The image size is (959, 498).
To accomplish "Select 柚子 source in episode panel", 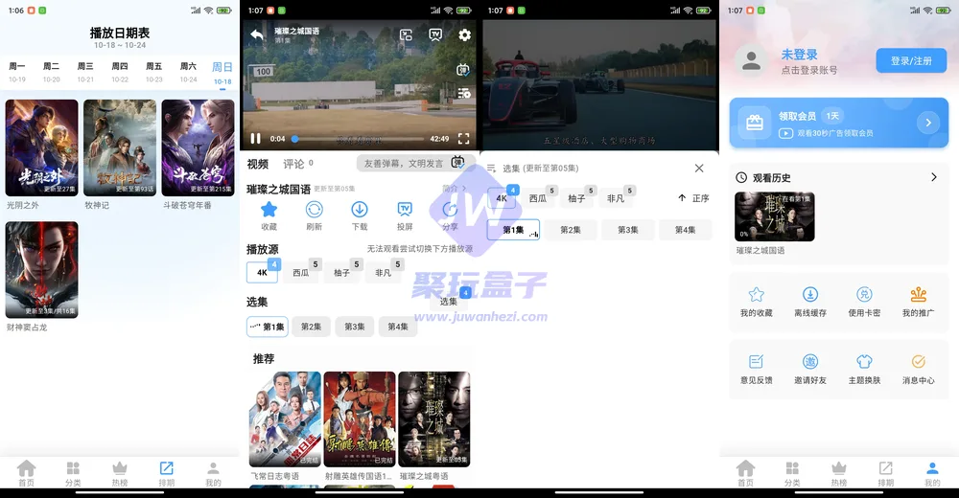I will 576,198.
